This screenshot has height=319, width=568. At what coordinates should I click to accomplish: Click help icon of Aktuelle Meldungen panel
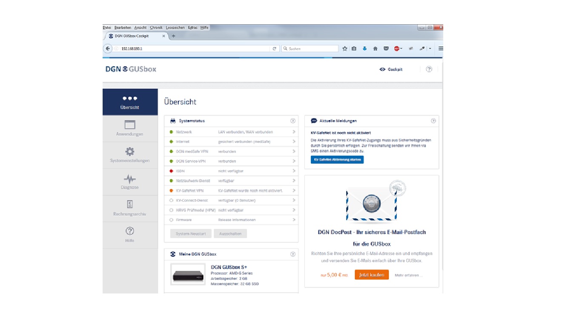point(433,121)
